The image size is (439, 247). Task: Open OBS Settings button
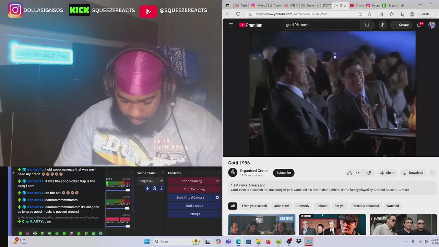pos(194,214)
